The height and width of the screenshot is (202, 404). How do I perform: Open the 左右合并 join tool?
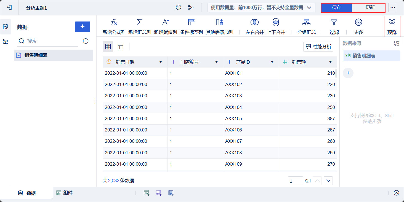click(254, 23)
